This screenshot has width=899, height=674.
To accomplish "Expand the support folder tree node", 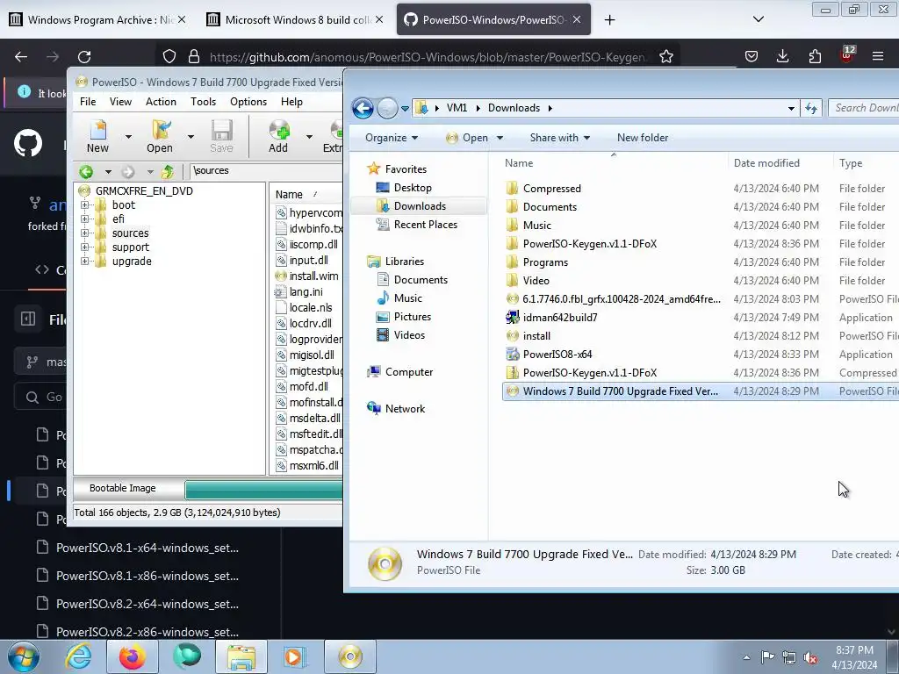I will [85, 247].
